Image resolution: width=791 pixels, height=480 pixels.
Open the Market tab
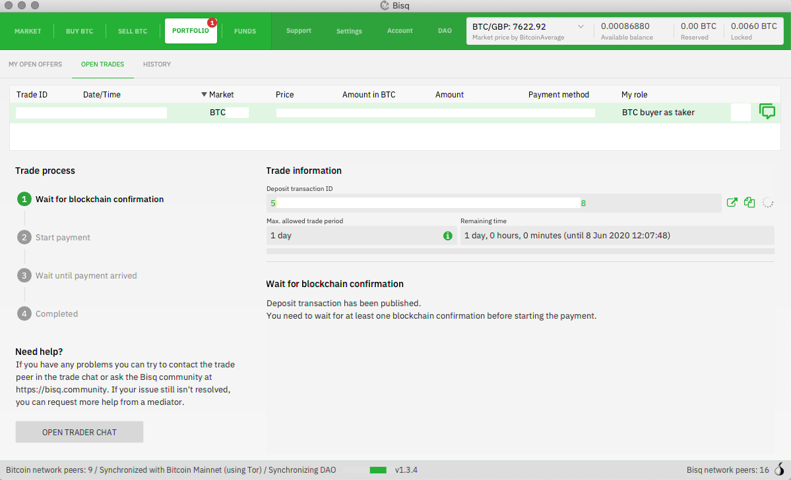(x=28, y=31)
